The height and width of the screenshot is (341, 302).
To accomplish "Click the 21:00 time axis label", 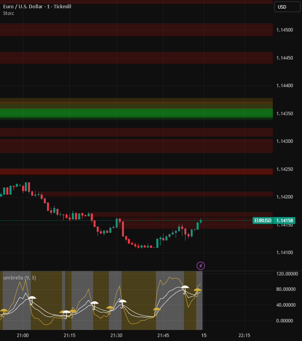I will point(23,335).
